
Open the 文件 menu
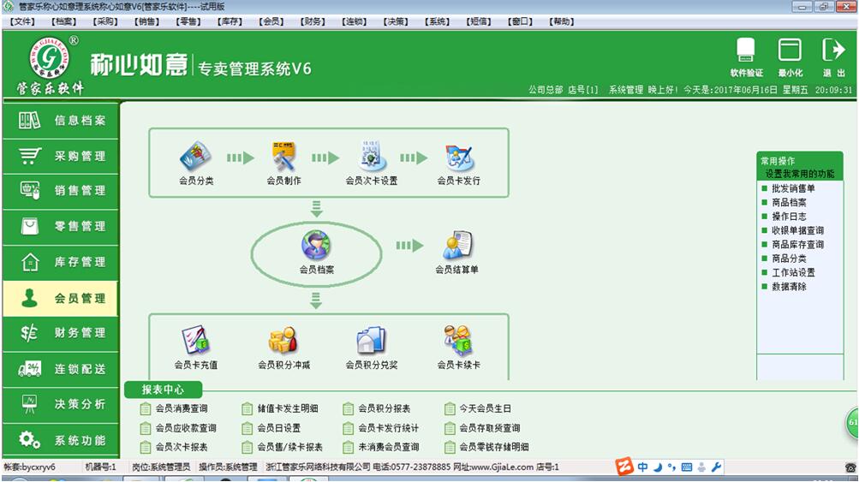[22, 21]
